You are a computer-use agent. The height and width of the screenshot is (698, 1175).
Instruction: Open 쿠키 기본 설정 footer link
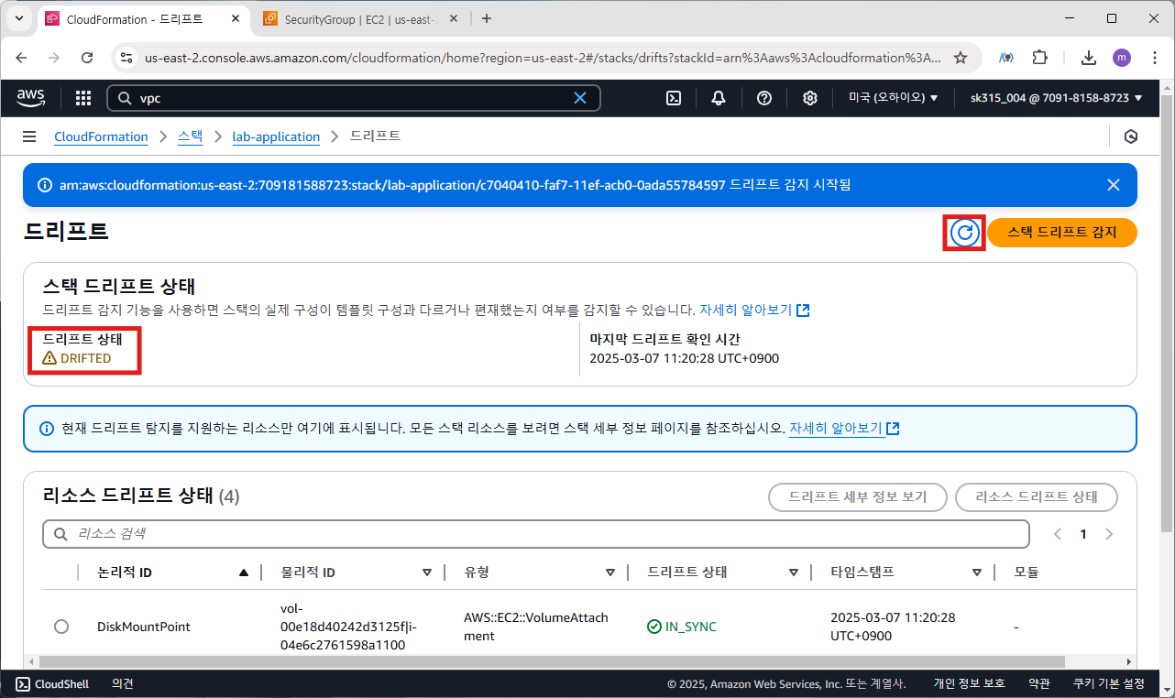[x=1109, y=683]
